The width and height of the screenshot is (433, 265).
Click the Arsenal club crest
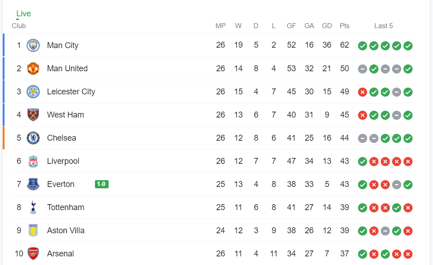pyautogui.click(x=33, y=254)
